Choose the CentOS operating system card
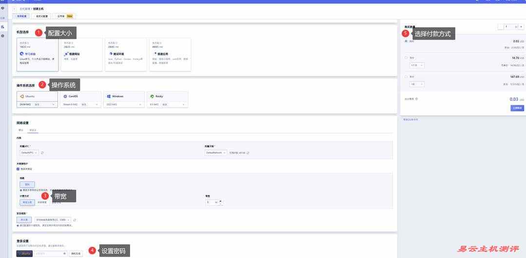 point(80,96)
